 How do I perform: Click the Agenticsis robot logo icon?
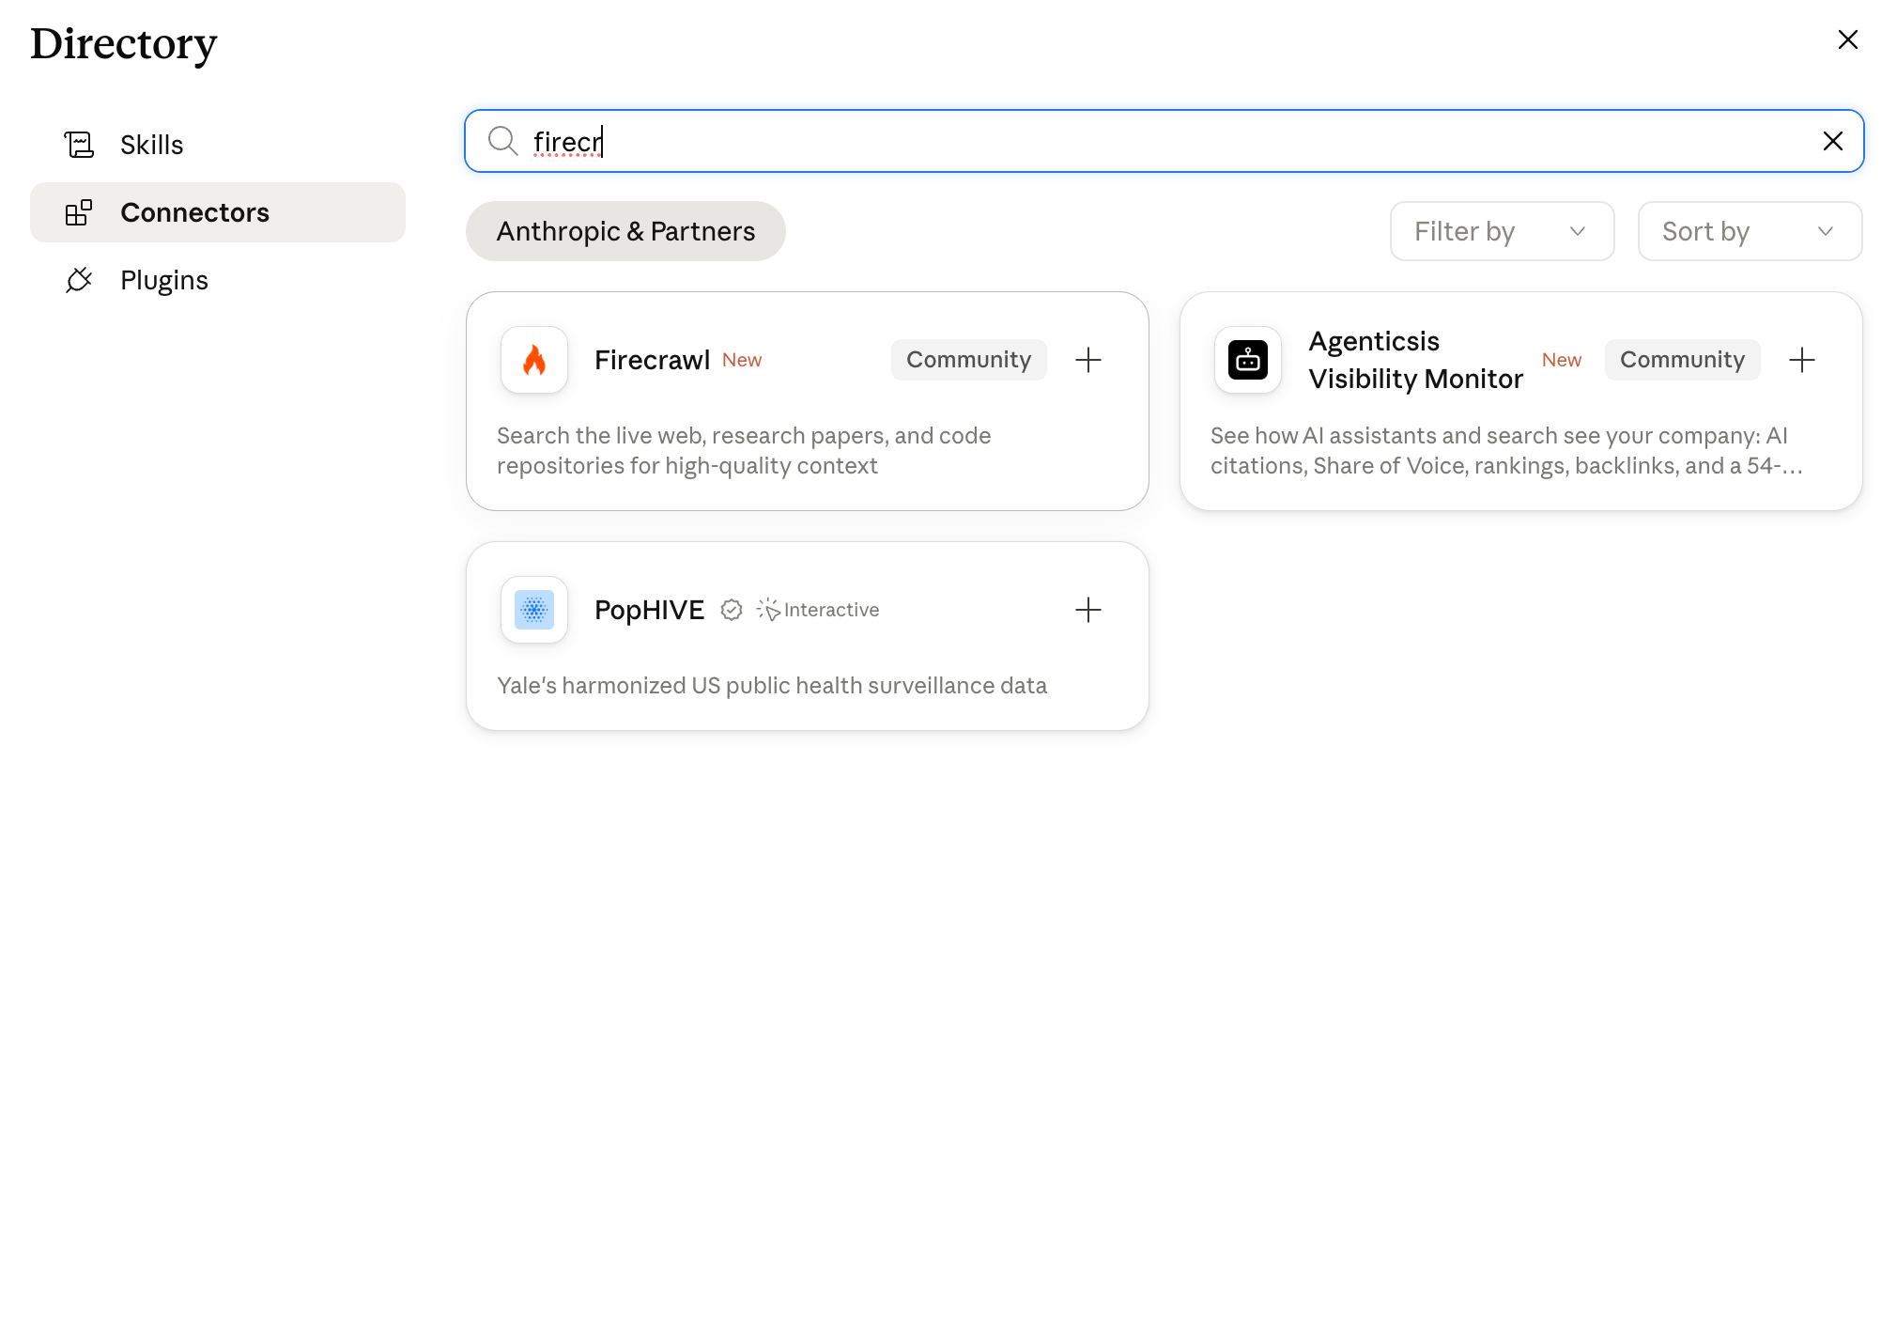(x=1248, y=360)
